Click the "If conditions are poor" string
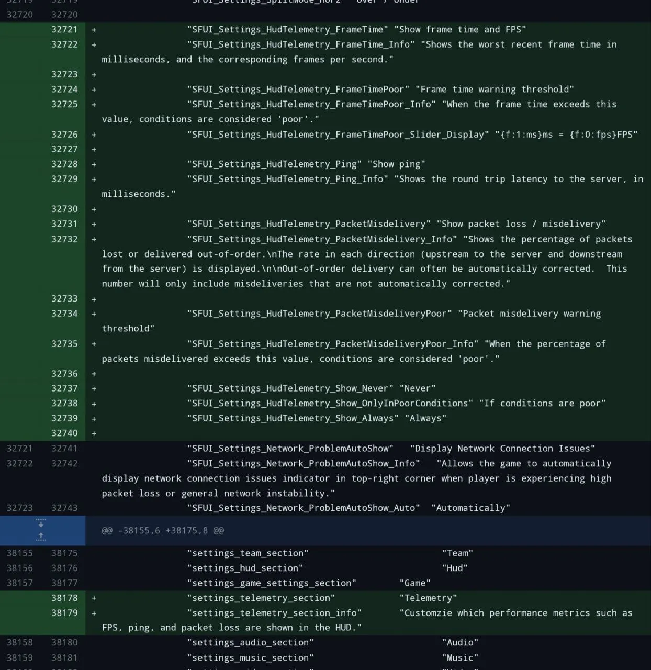The height and width of the screenshot is (670, 651). coord(543,404)
